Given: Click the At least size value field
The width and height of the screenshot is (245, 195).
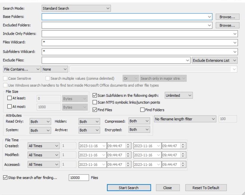Looking at the screenshot, I should point(49,99).
